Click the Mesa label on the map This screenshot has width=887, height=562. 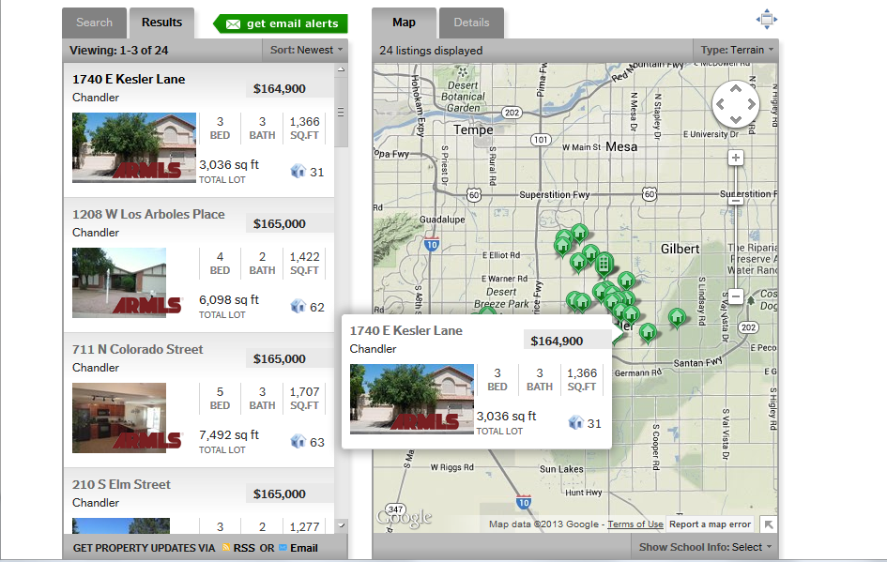pos(621,146)
